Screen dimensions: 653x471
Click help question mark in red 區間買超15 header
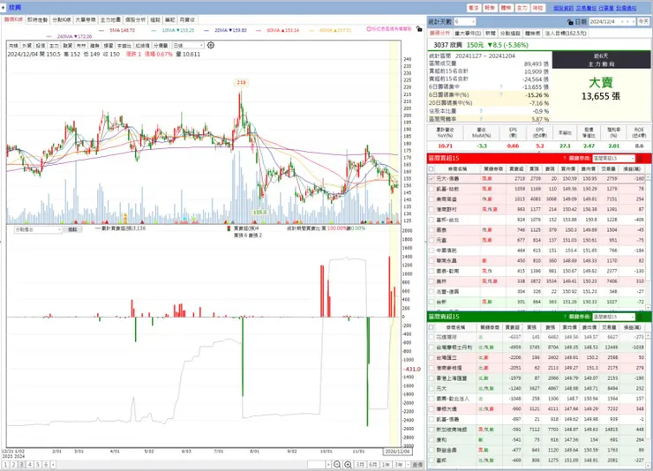pyautogui.click(x=565, y=158)
